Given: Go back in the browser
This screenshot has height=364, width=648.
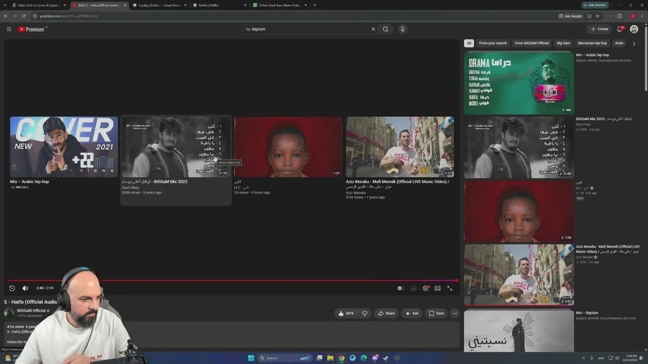Looking at the screenshot, I should 6,16.
